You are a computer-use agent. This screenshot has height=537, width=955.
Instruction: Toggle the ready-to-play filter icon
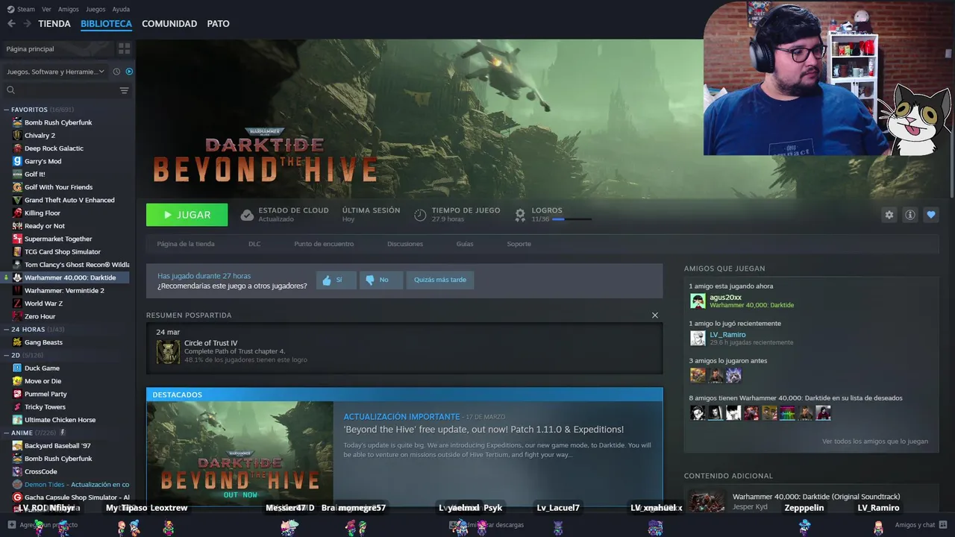129,72
